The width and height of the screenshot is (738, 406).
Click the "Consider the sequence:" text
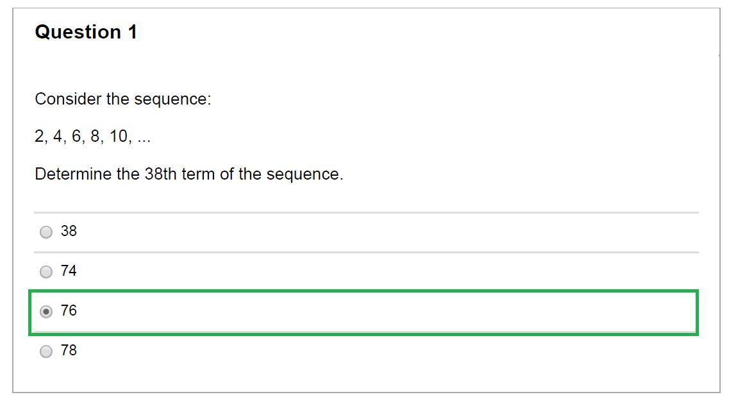coord(122,99)
